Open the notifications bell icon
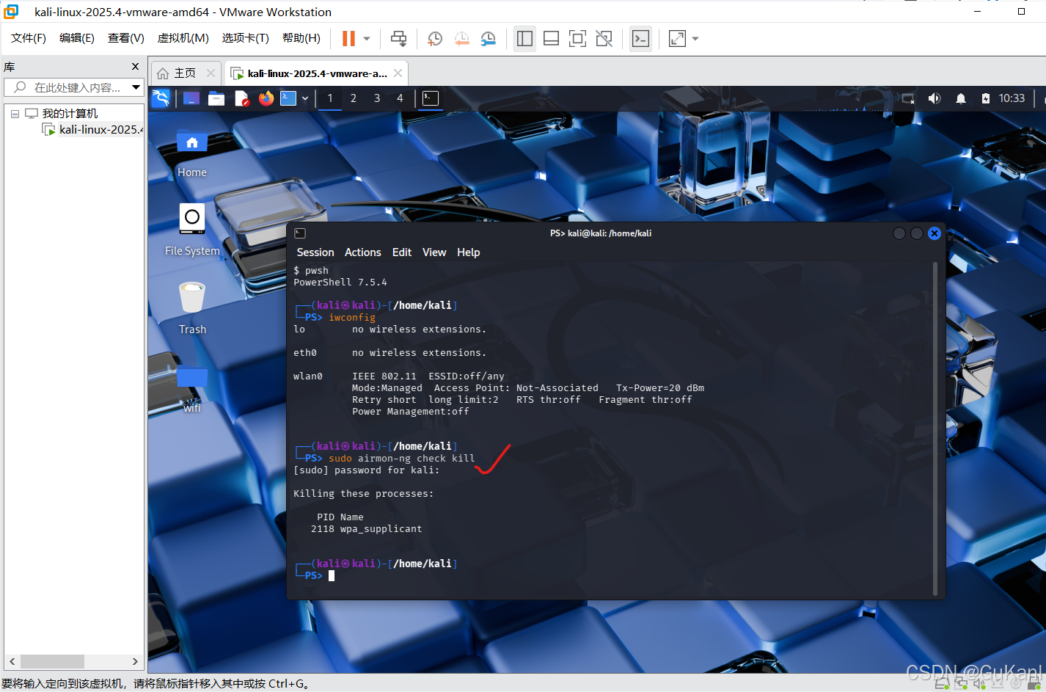The image size is (1046, 692). click(961, 98)
